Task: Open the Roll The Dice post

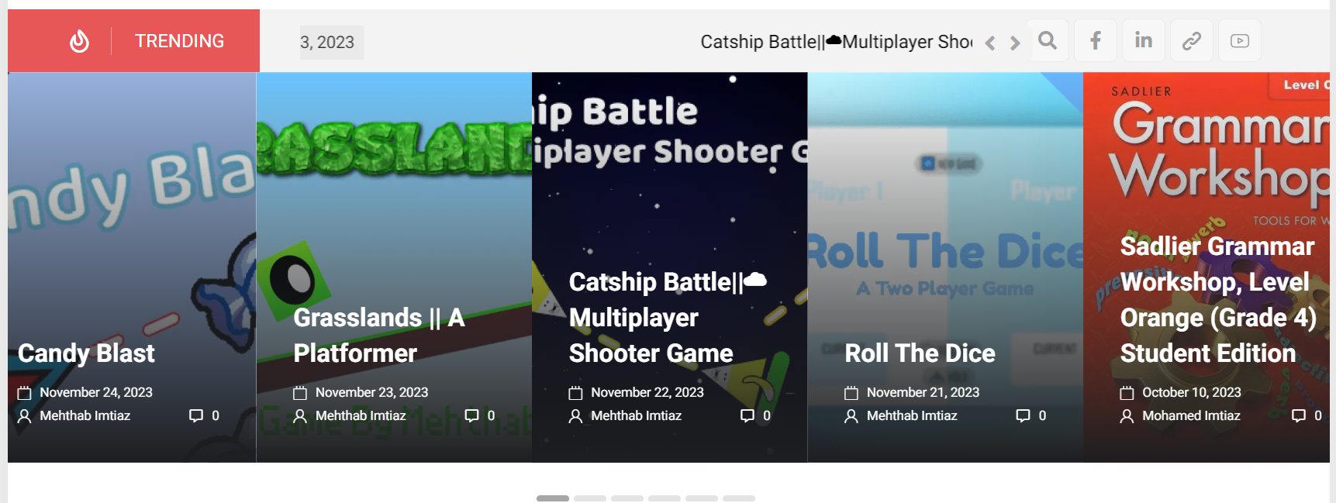Action: point(920,353)
